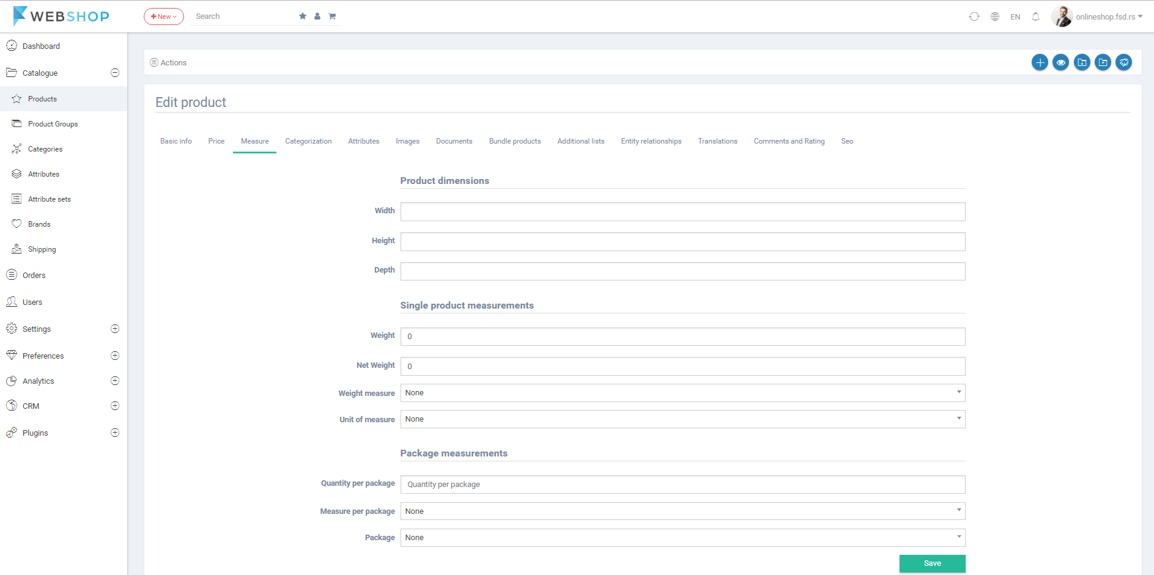Expand the Analytics section
The image size is (1154, 575).
(x=114, y=381)
